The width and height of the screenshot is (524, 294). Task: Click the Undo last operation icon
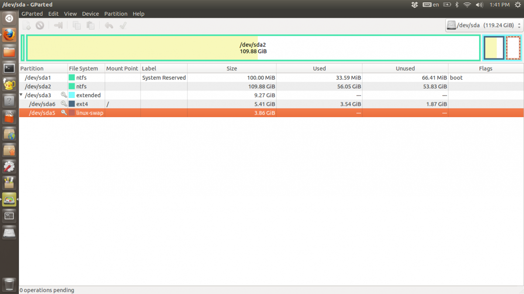pos(109,26)
